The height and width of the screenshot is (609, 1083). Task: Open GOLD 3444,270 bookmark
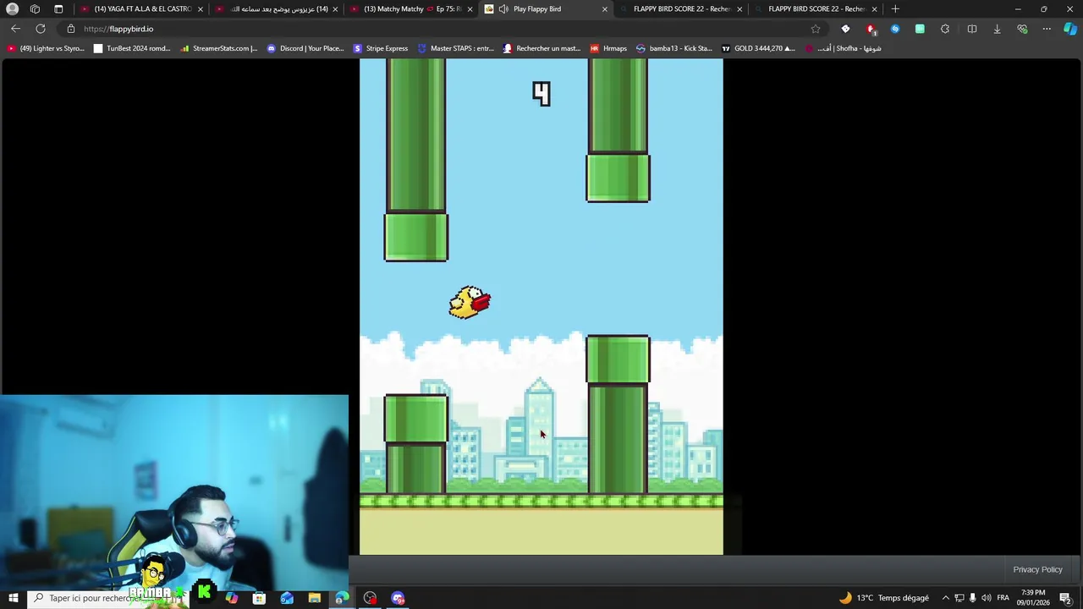[758, 48]
